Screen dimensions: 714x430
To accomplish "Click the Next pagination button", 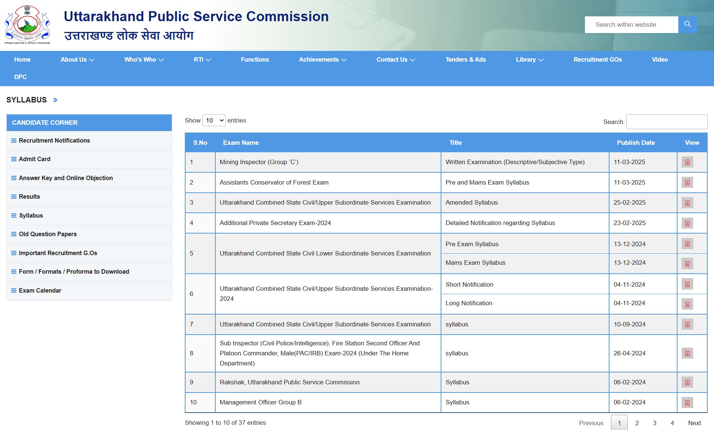I will click(x=694, y=423).
